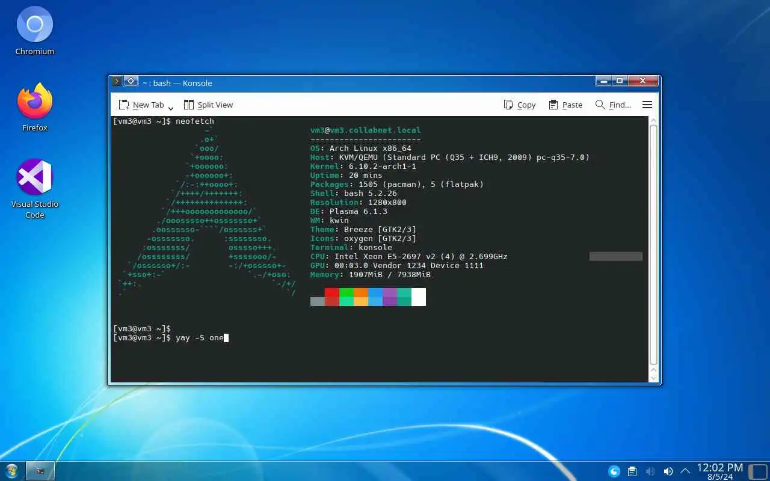
Task: Open New Tab in Konsole toolbar
Action: [x=141, y=105]
